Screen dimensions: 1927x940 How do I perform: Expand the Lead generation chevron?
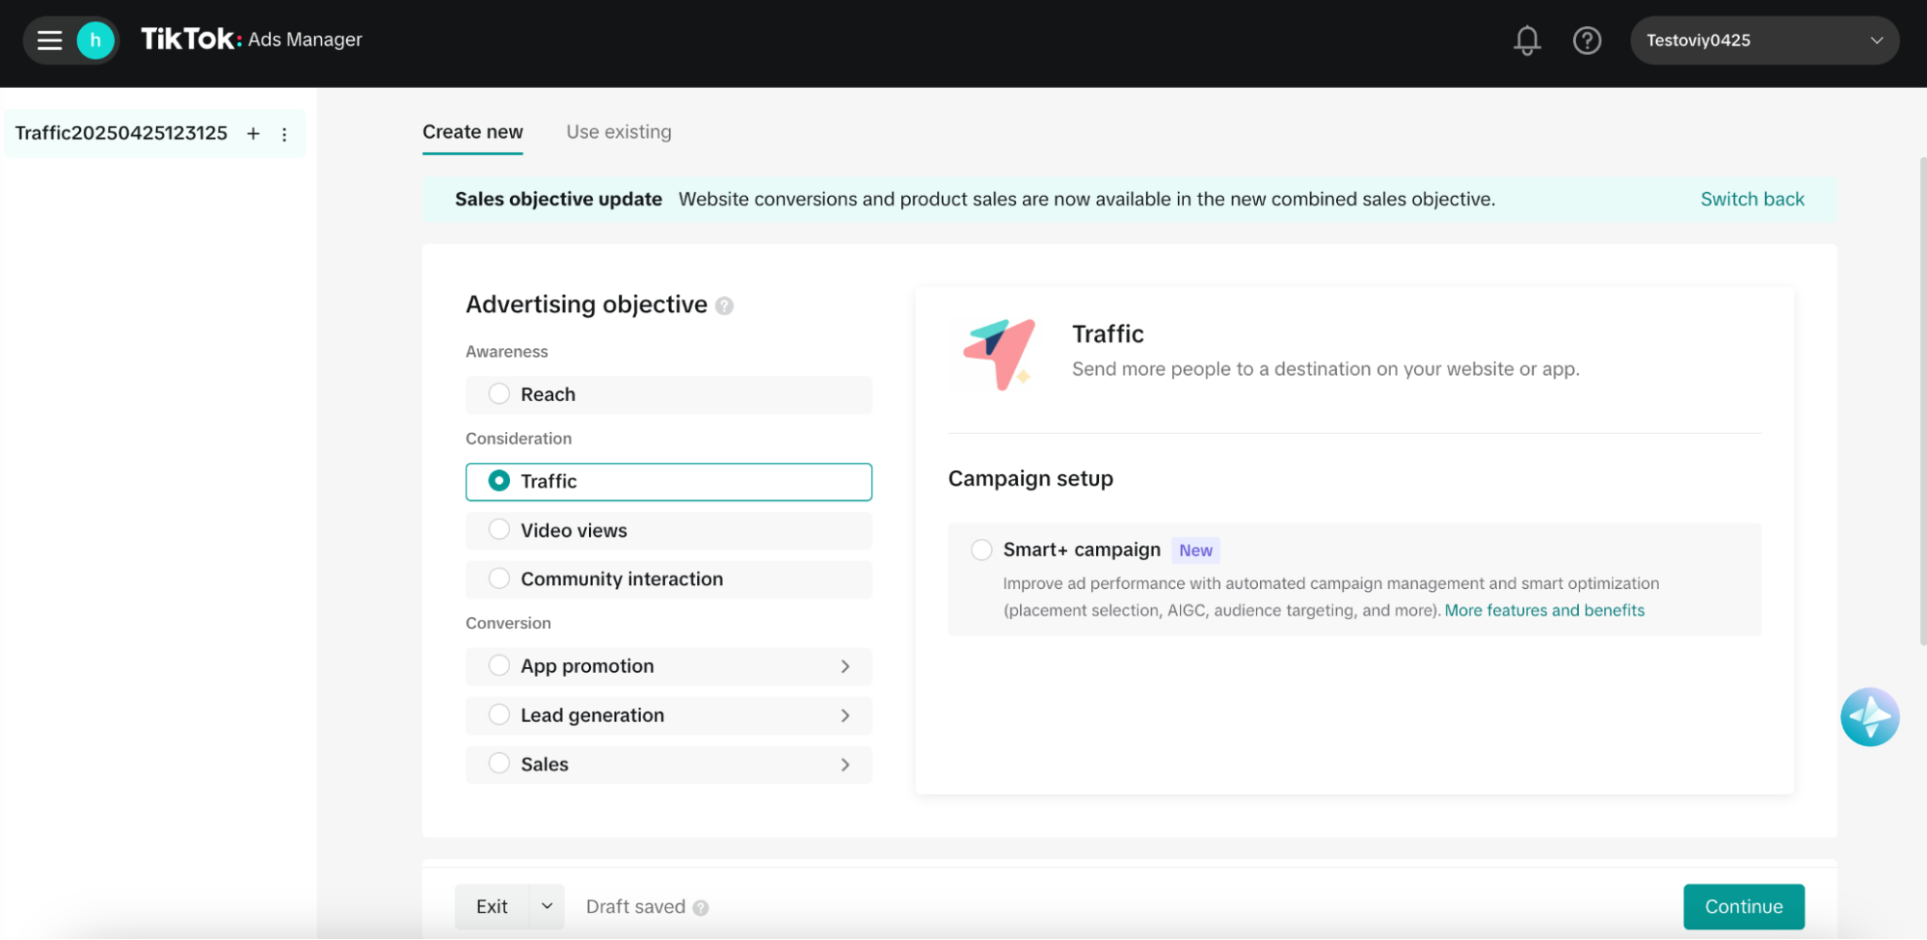[x=845, y=715]
